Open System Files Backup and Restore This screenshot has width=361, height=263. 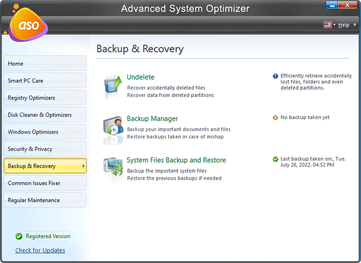[176, 160]
